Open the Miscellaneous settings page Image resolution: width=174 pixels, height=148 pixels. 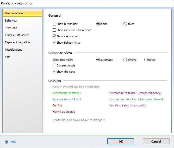click(x=14, y=50)
